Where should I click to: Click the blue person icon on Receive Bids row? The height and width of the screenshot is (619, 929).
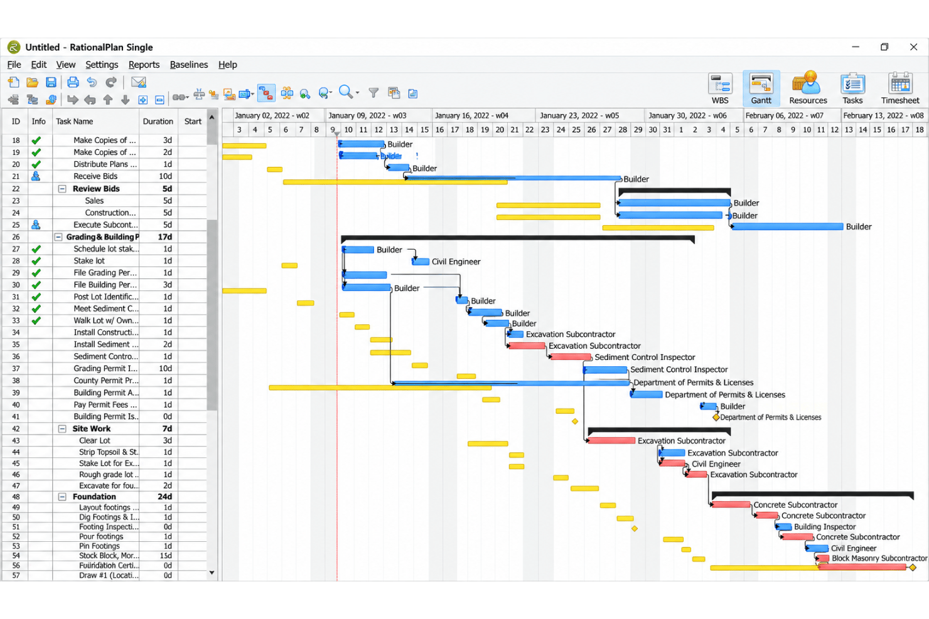click(36, 176)
